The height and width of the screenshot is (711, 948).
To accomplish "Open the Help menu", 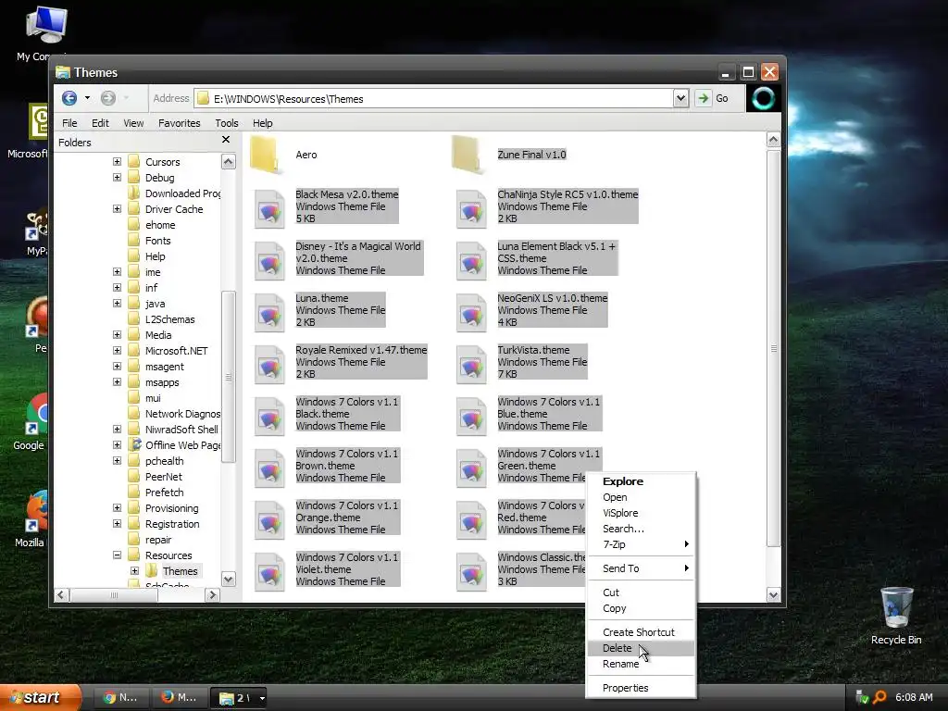I will (262, 123).
